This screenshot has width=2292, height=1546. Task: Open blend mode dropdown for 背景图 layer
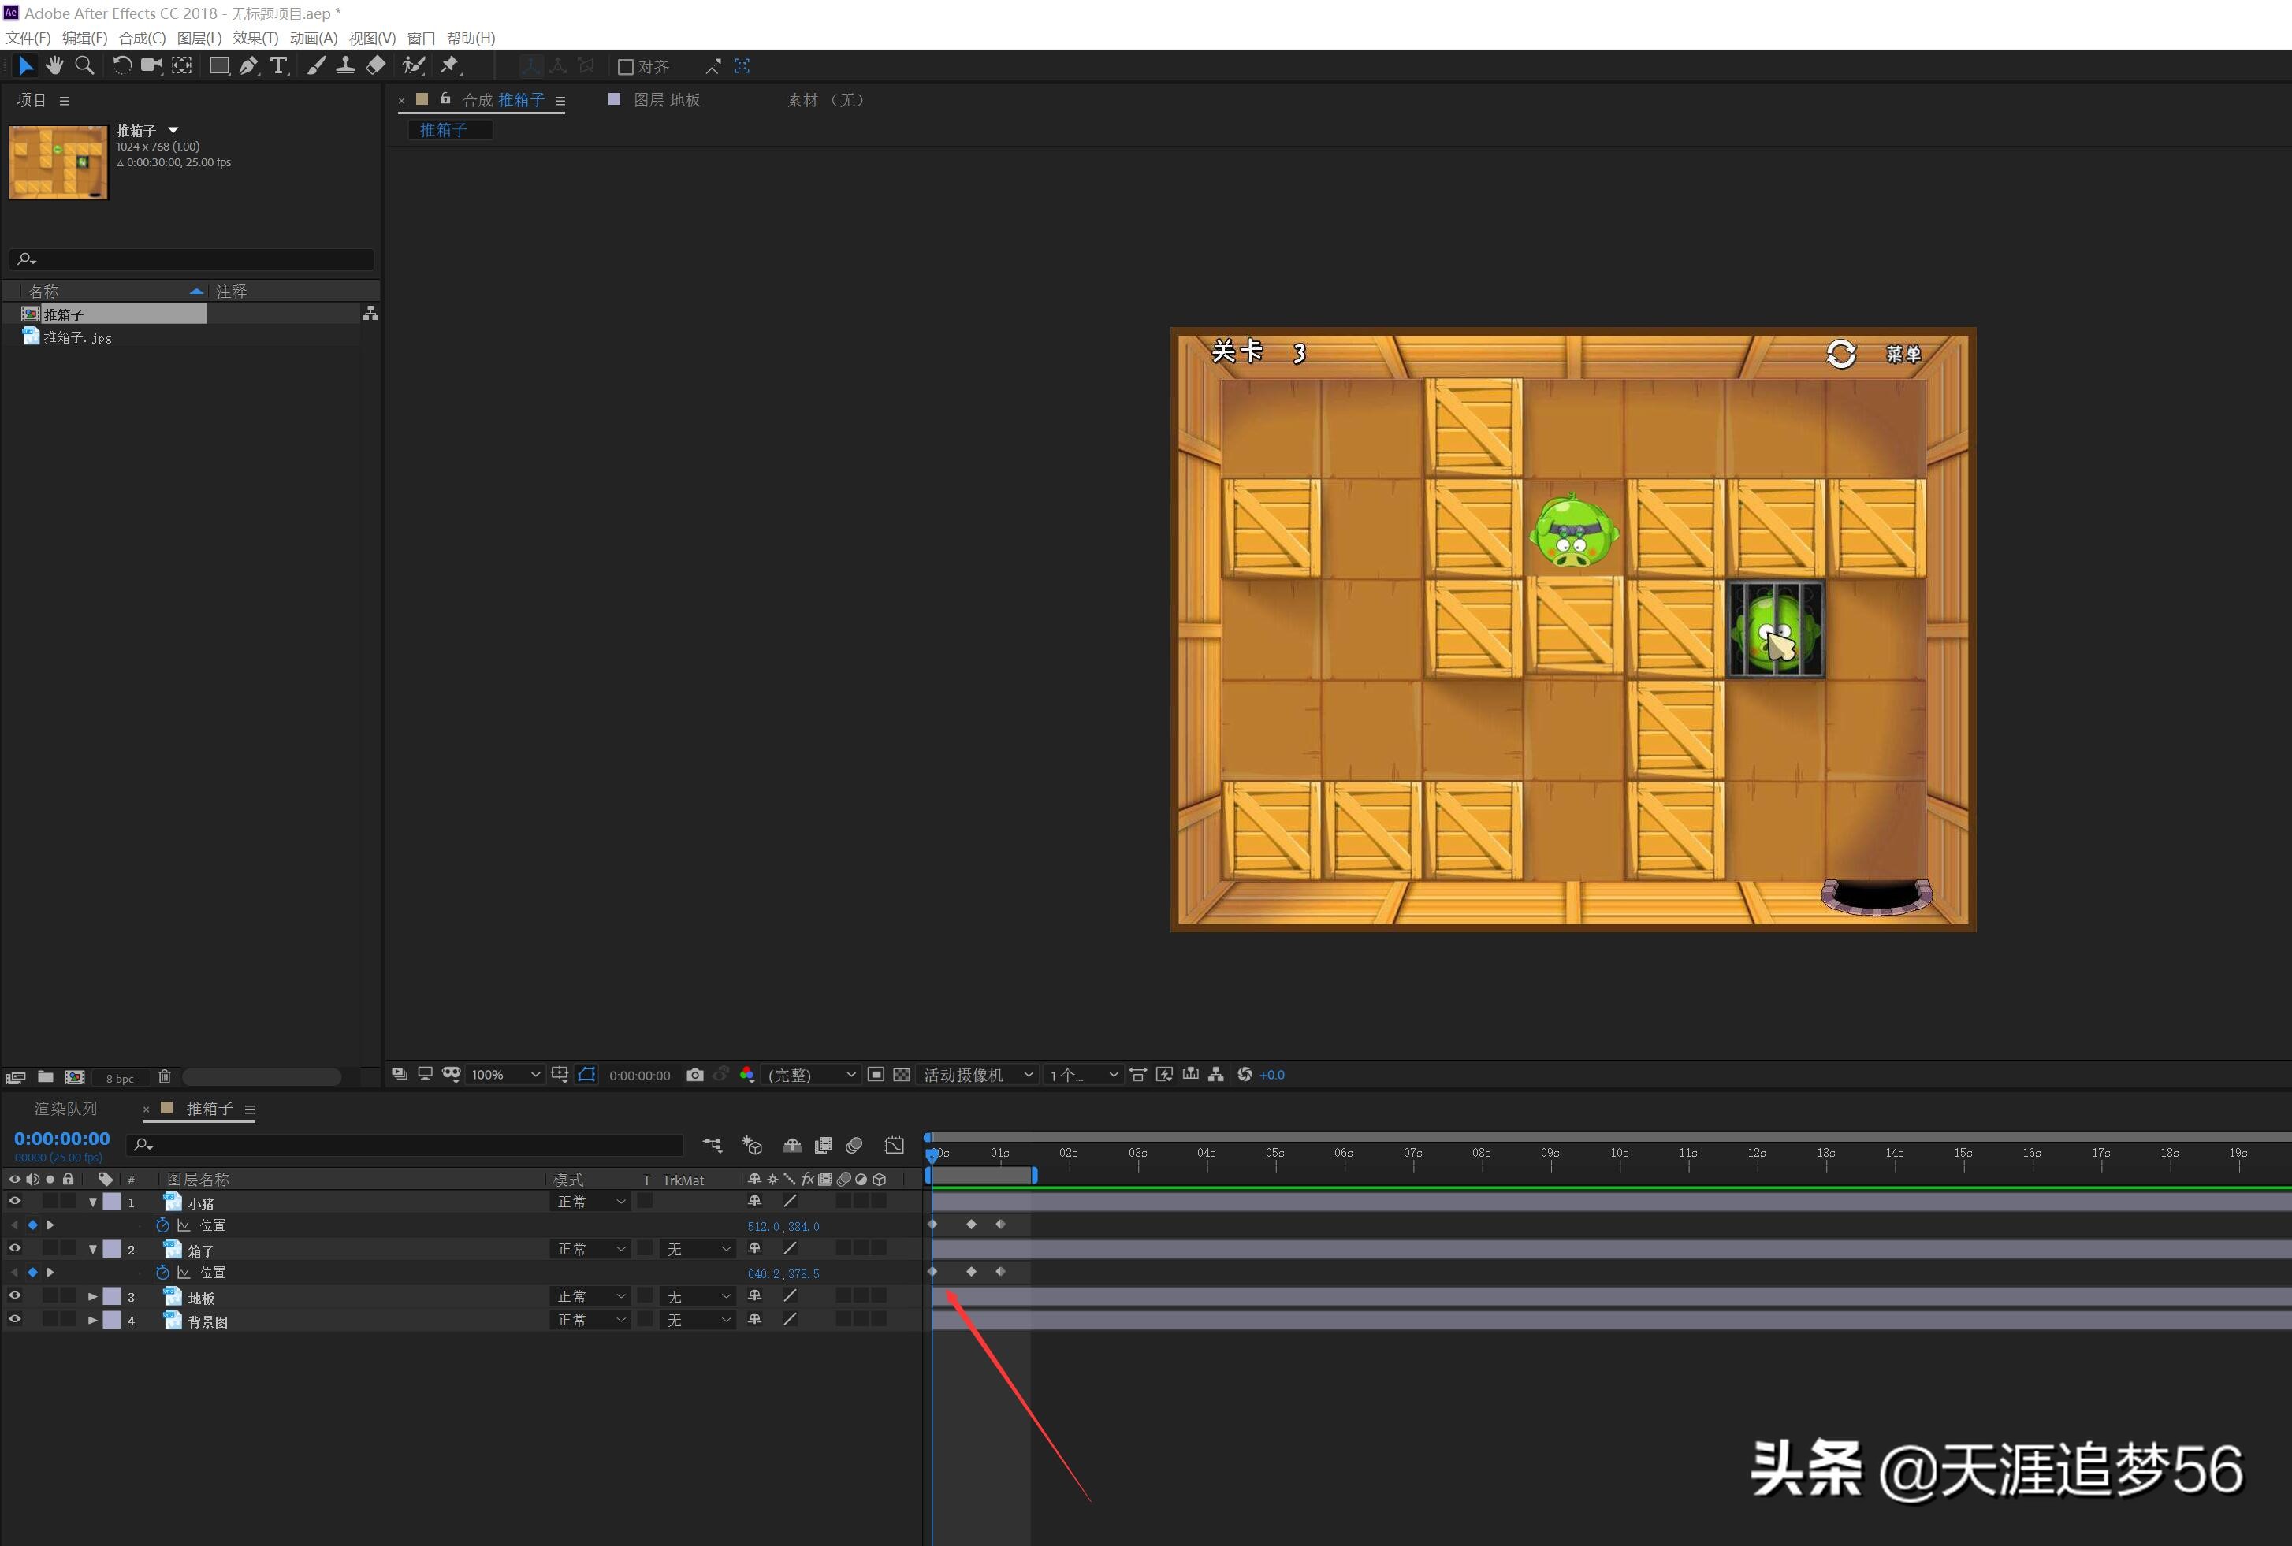[590, 1320]
